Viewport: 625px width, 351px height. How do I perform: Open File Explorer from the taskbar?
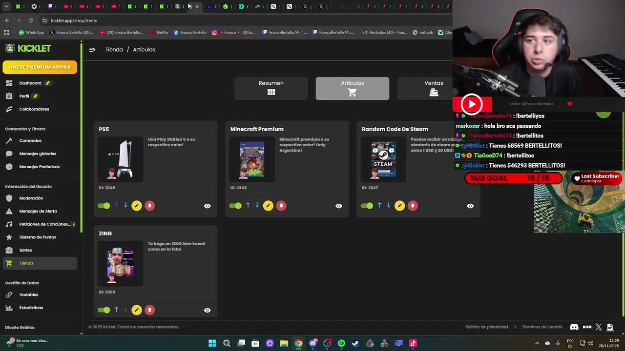[284, 343]
